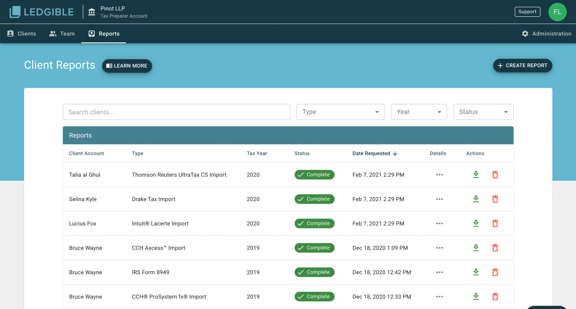Image resolution: width=576 pixels, height=309 pixels.
Task: Click the Search clients field
Action: (176, 112)
